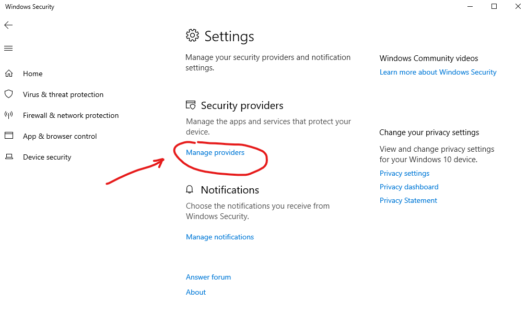Visit the Answer forum
The image size is (527, 327).
click(x=208, y=277)
